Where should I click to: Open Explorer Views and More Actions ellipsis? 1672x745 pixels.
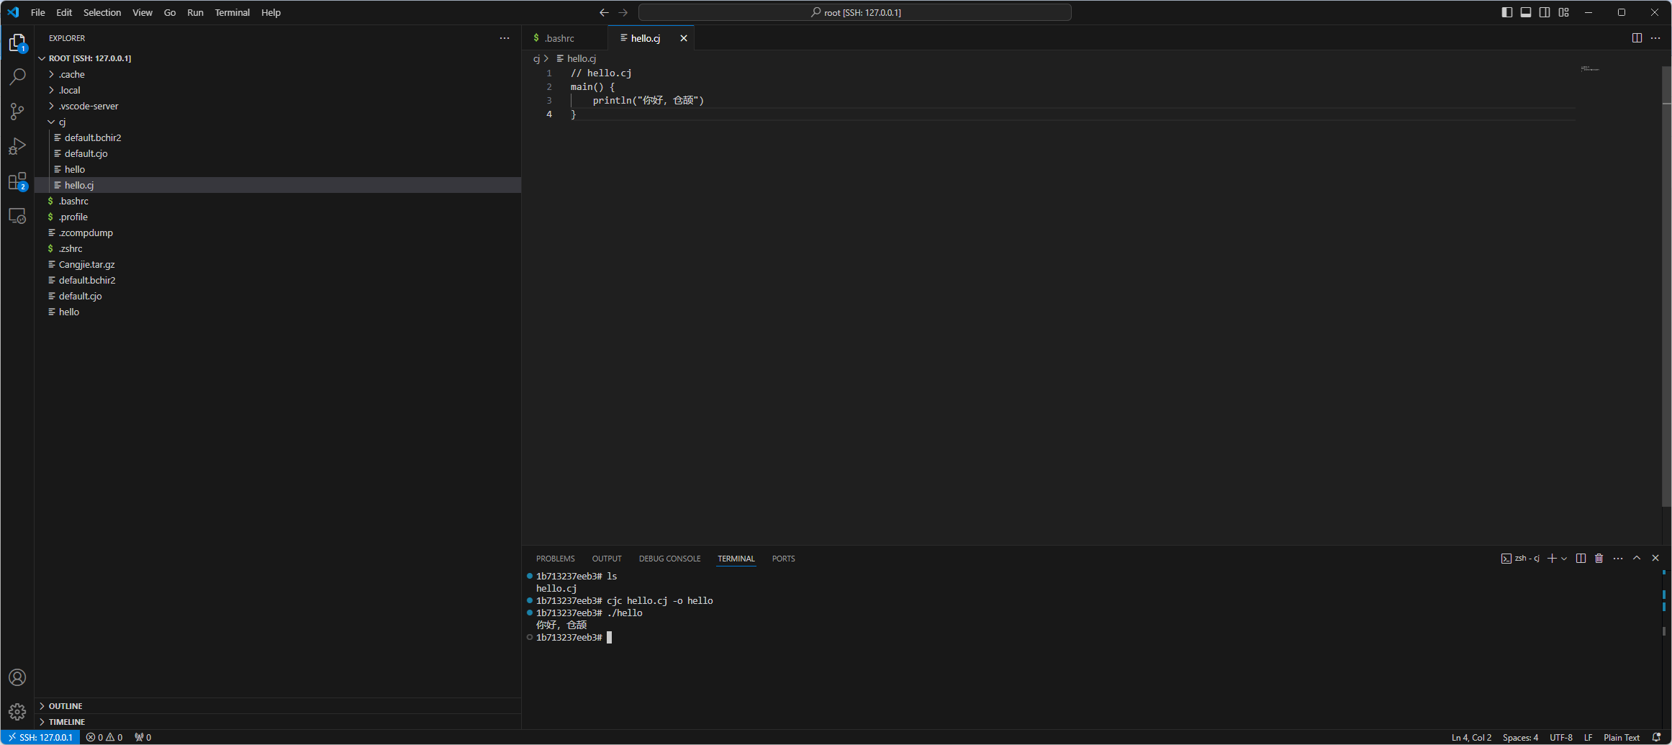(x=505, y=38)
